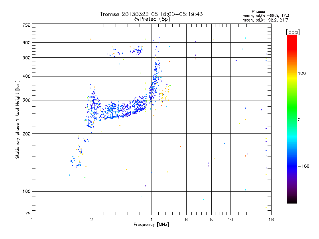Click the '100' label beside the colorbar

coord(302,73)
